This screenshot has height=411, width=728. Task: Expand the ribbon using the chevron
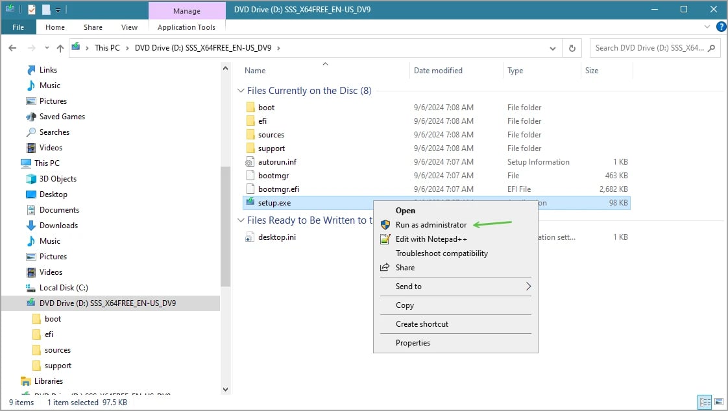coord(708,27)
